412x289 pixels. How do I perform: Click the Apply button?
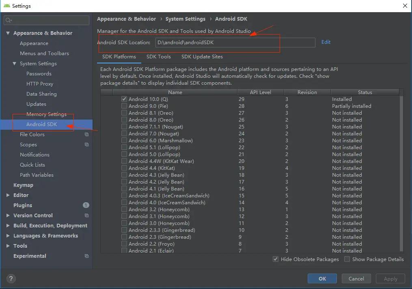coord(390,278)
